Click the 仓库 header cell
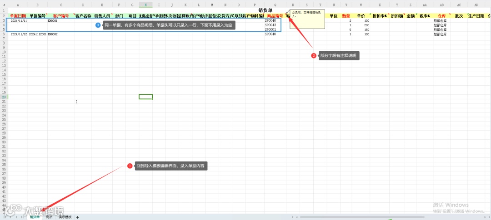The width and height of the screenshot is (491, 220). (442, 15)
